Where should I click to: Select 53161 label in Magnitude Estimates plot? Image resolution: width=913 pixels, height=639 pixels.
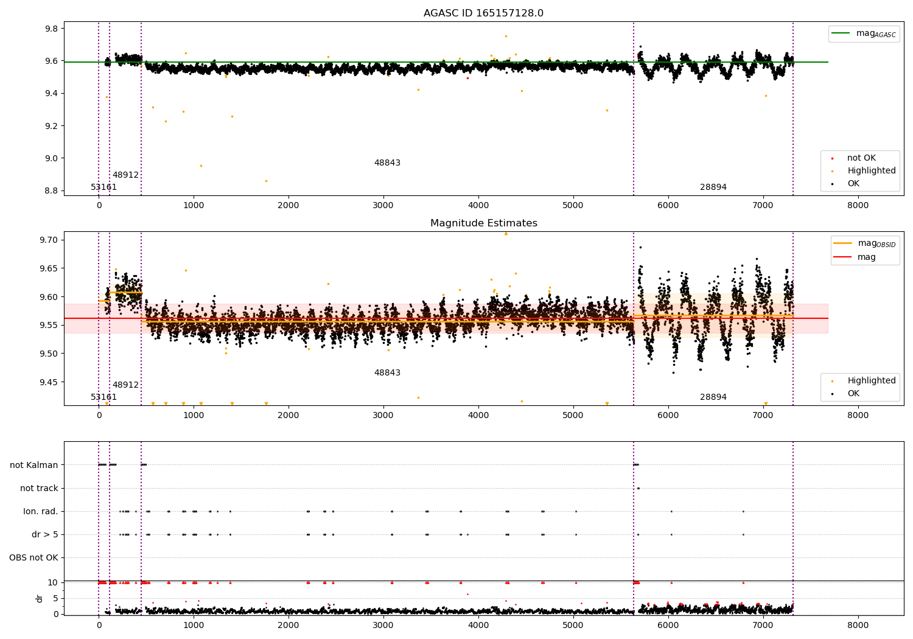coord(104,397)
